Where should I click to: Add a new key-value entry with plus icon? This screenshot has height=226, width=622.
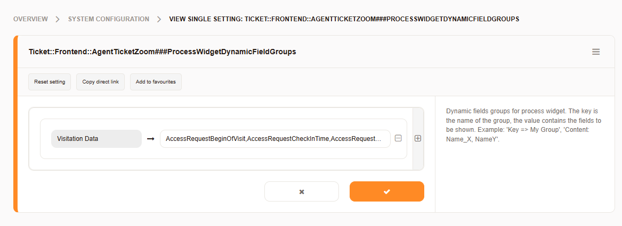(418, 138)
